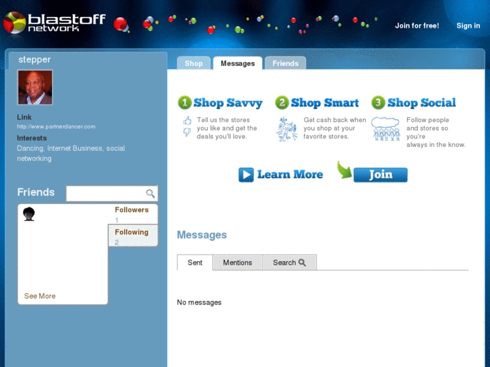Click the cloud and people illustration
This screenshot has width=490, height=367.
386,129
